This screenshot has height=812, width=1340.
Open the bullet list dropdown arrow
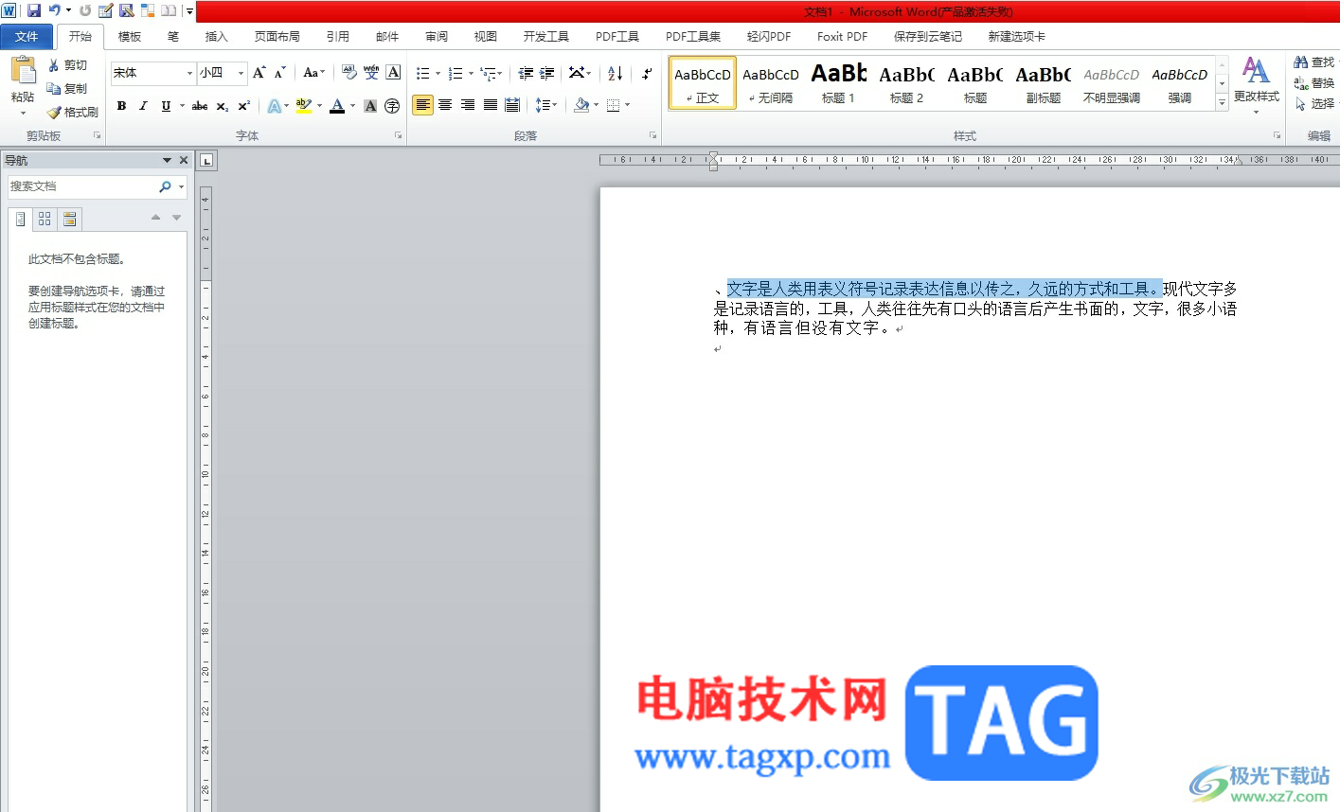[x=438, y=73]
